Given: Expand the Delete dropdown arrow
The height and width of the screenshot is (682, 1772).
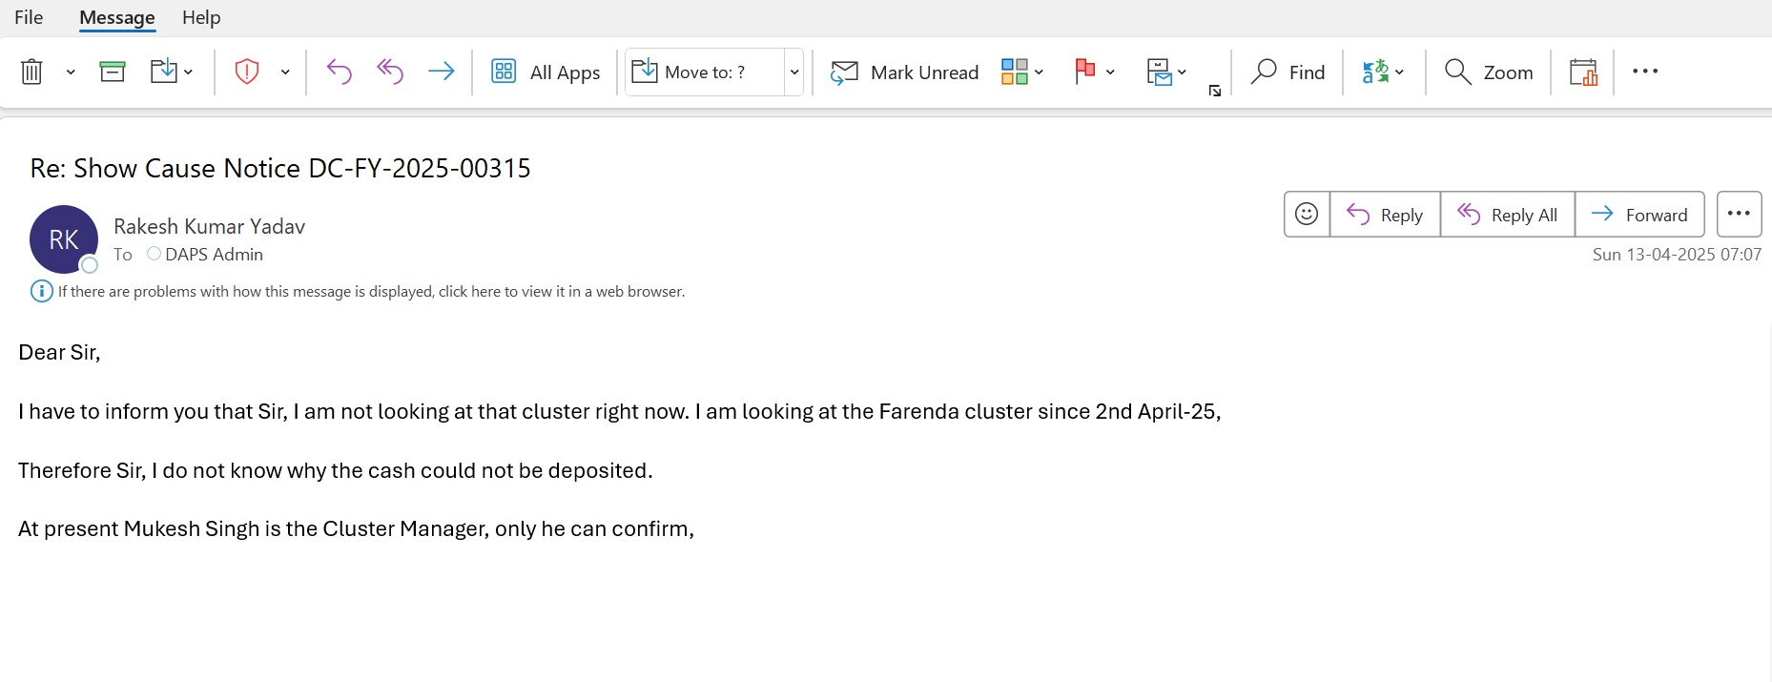Looking at the screenshot, I should click(71, 72).
